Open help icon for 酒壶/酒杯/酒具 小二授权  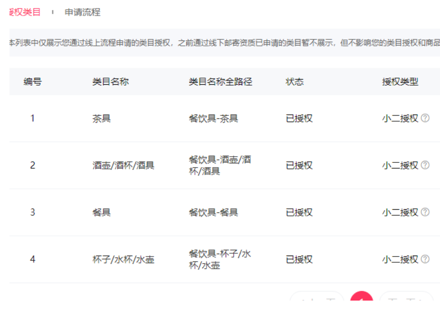tap(425, 165)
